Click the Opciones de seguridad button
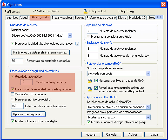Viewport: 168px width, 140px height. point(28,114)
